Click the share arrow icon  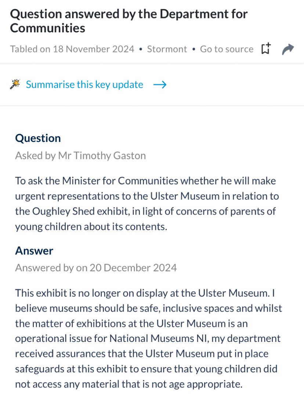click(x=288, y=49)
